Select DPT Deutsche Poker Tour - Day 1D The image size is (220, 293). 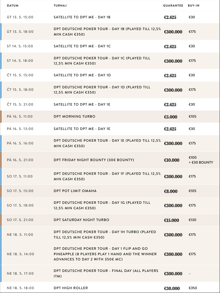[x=110, y=90]
